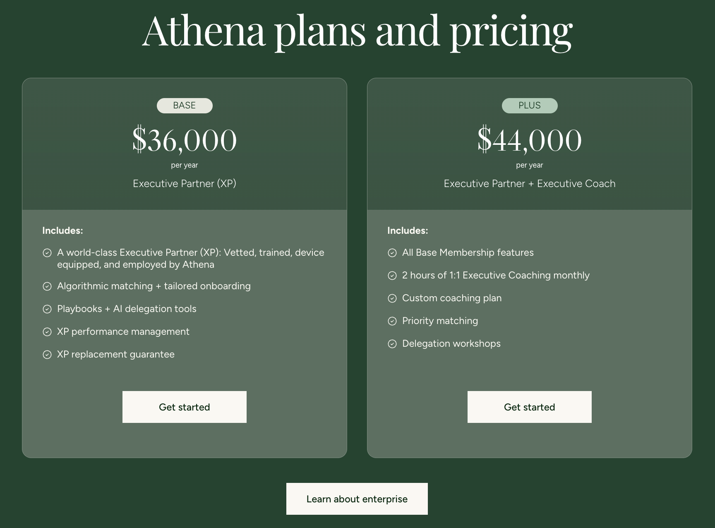The height and width of the screenshot is (528, 715).
Task: Click Get started under the Plus plan
Action: point(530,407)
